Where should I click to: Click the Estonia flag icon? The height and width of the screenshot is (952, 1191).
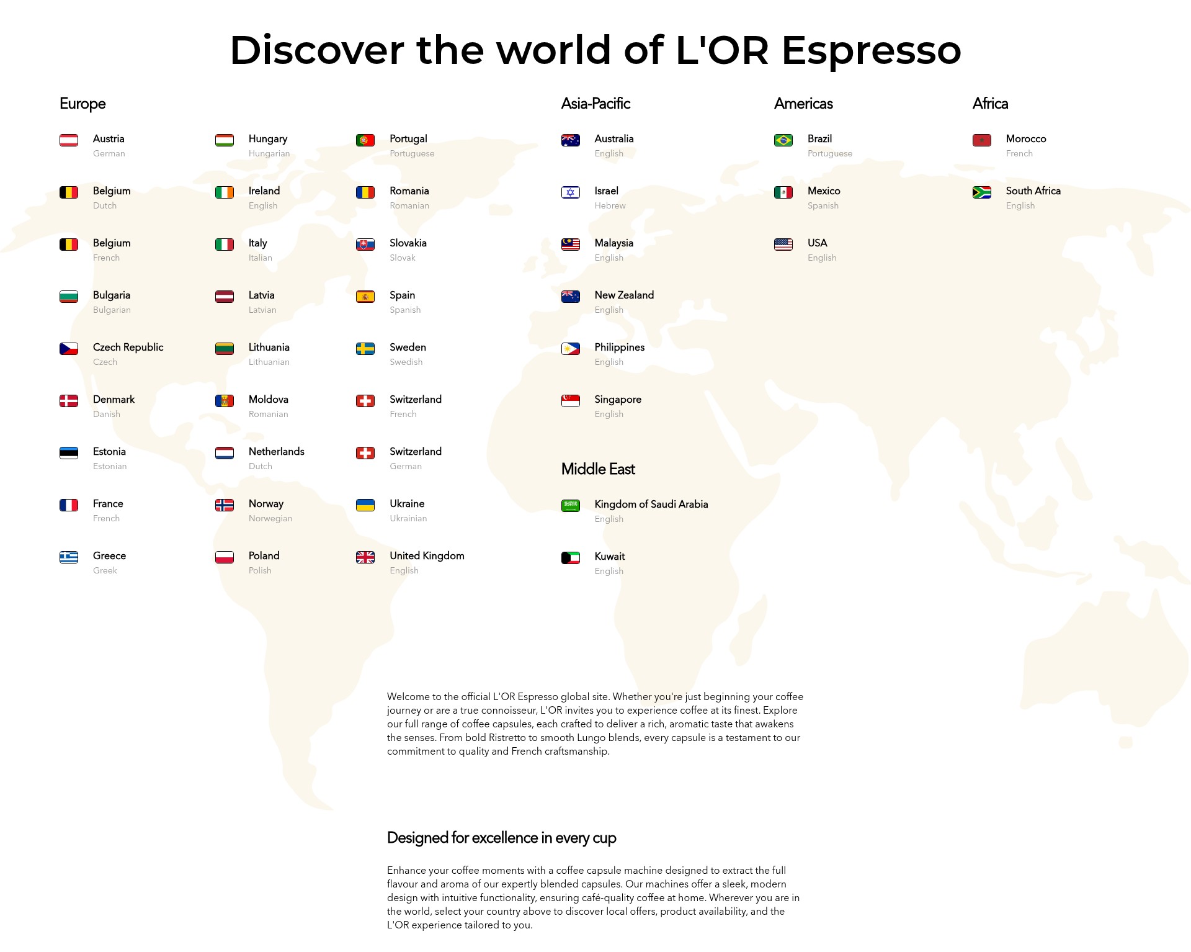(69, 453)
